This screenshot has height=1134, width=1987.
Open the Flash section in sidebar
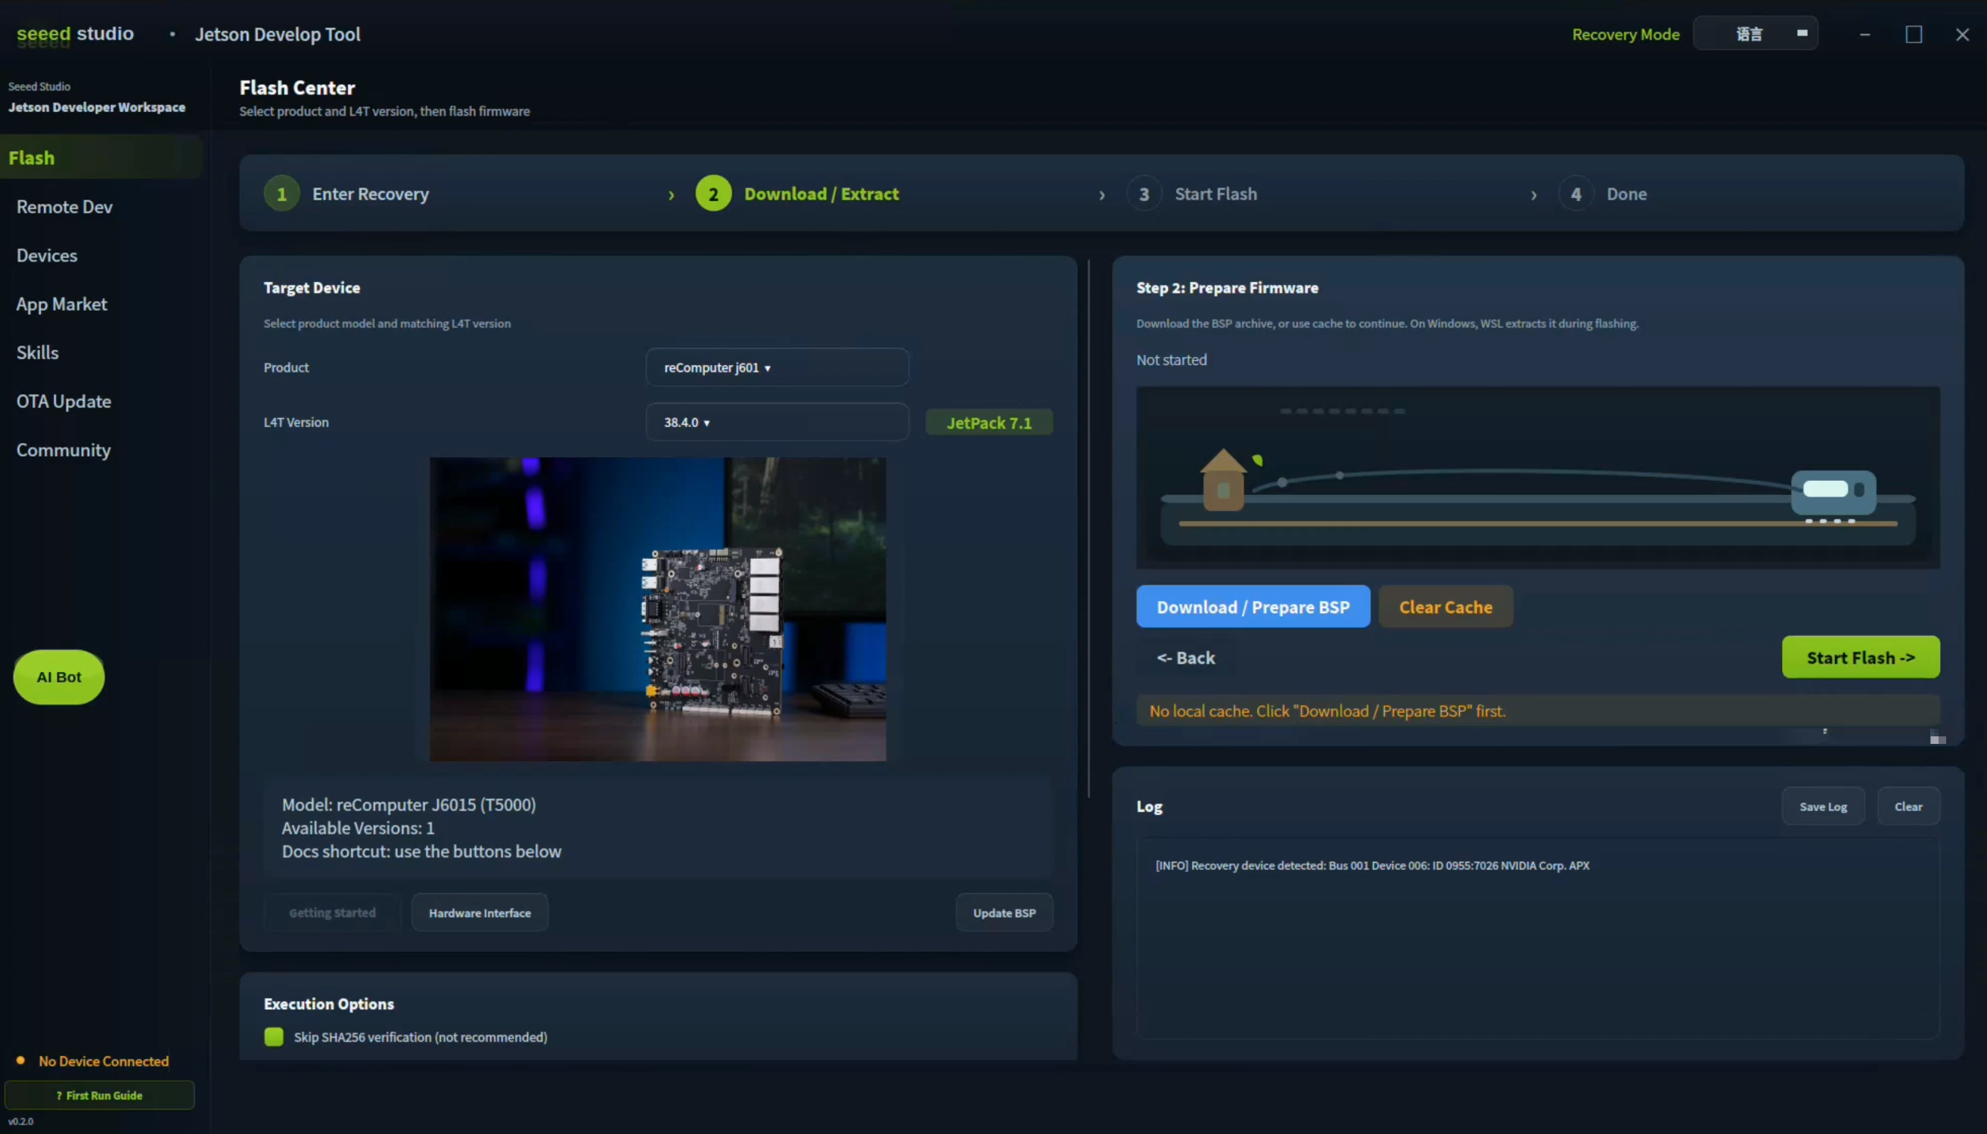(101, 157)
